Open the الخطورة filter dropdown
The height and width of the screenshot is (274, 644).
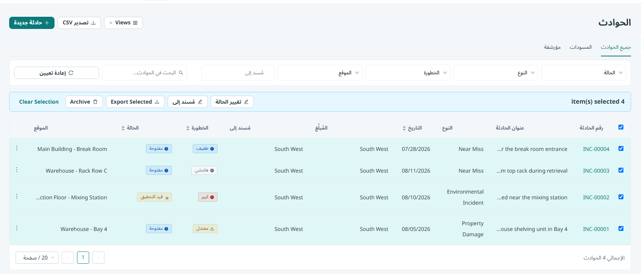(408, 73)
